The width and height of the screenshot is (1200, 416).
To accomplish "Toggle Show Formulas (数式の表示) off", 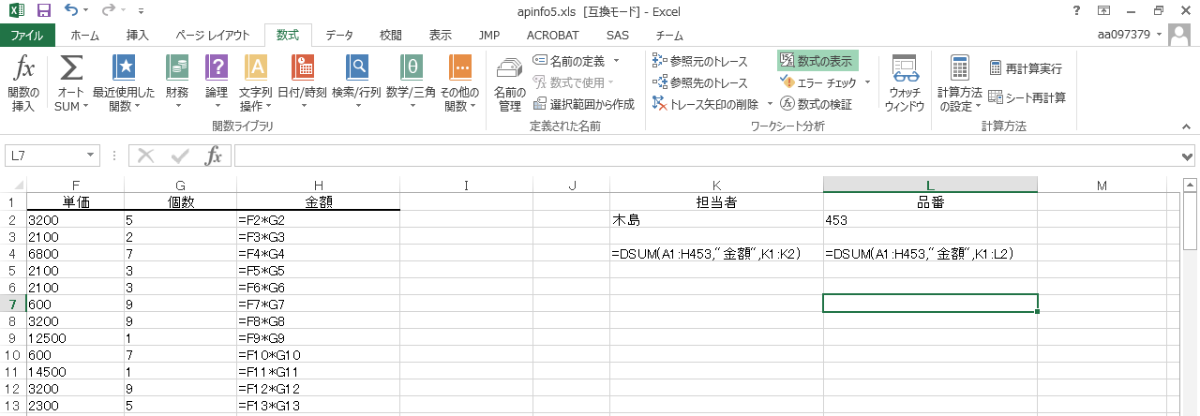I will 817,61.
